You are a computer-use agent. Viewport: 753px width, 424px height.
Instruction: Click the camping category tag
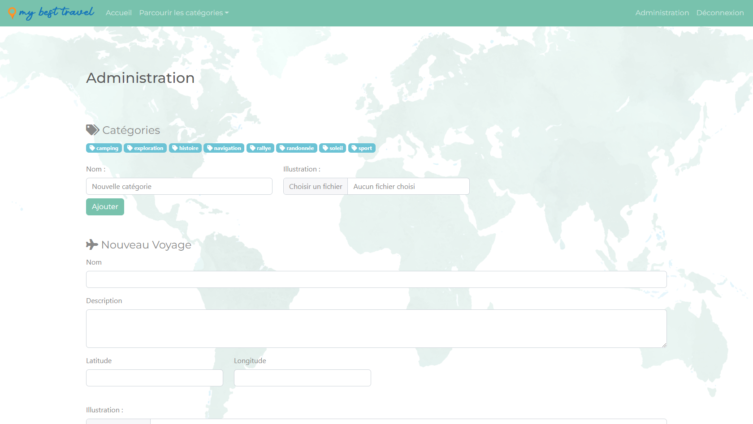(x=104, y=148)
